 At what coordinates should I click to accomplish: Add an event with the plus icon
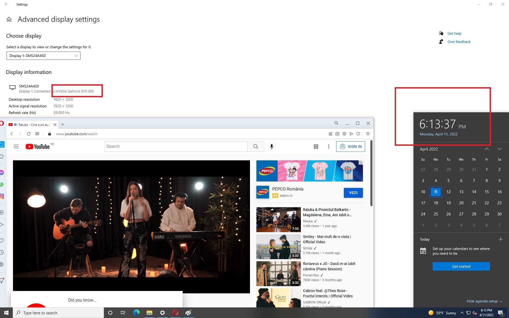pyautogui.click(x=501, y=239)
